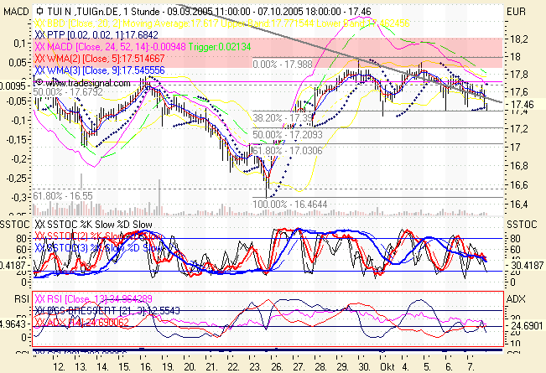Click the '38.20% - 17.39' Fibonacci label

click(283, 118)
